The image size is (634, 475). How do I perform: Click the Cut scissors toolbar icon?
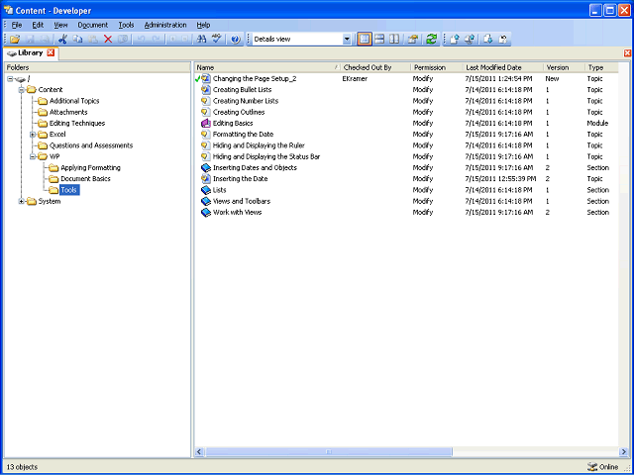pos(62,40)
